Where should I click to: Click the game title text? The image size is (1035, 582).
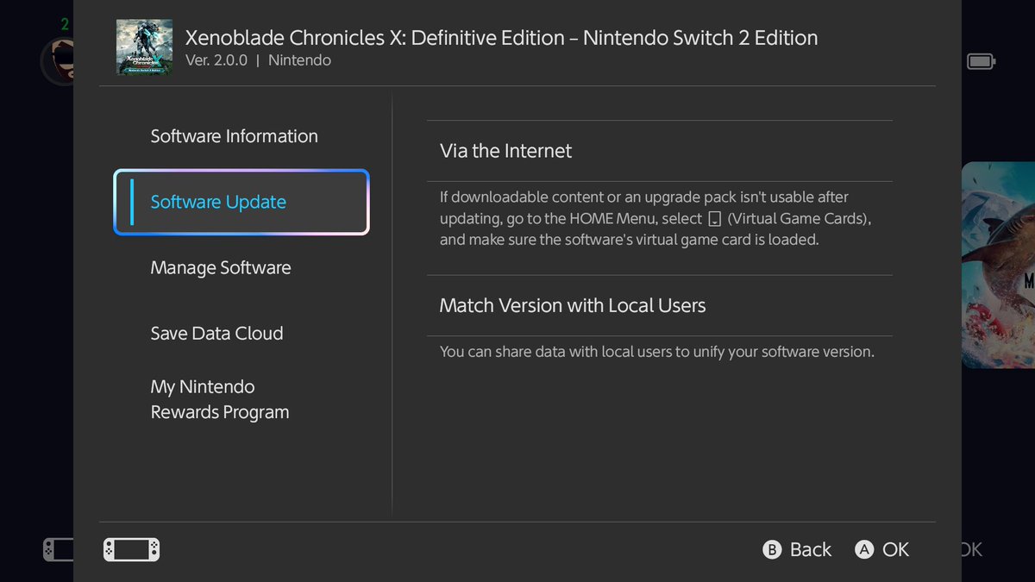pos(501,38)
